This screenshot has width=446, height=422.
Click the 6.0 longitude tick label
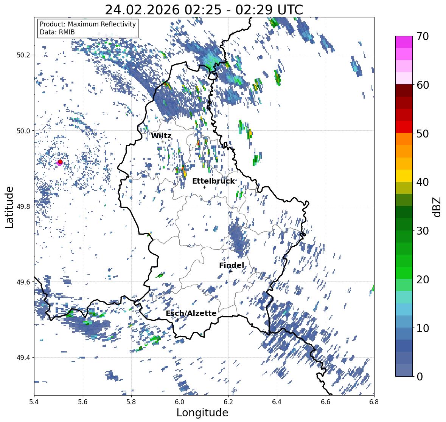pos(180,402)
